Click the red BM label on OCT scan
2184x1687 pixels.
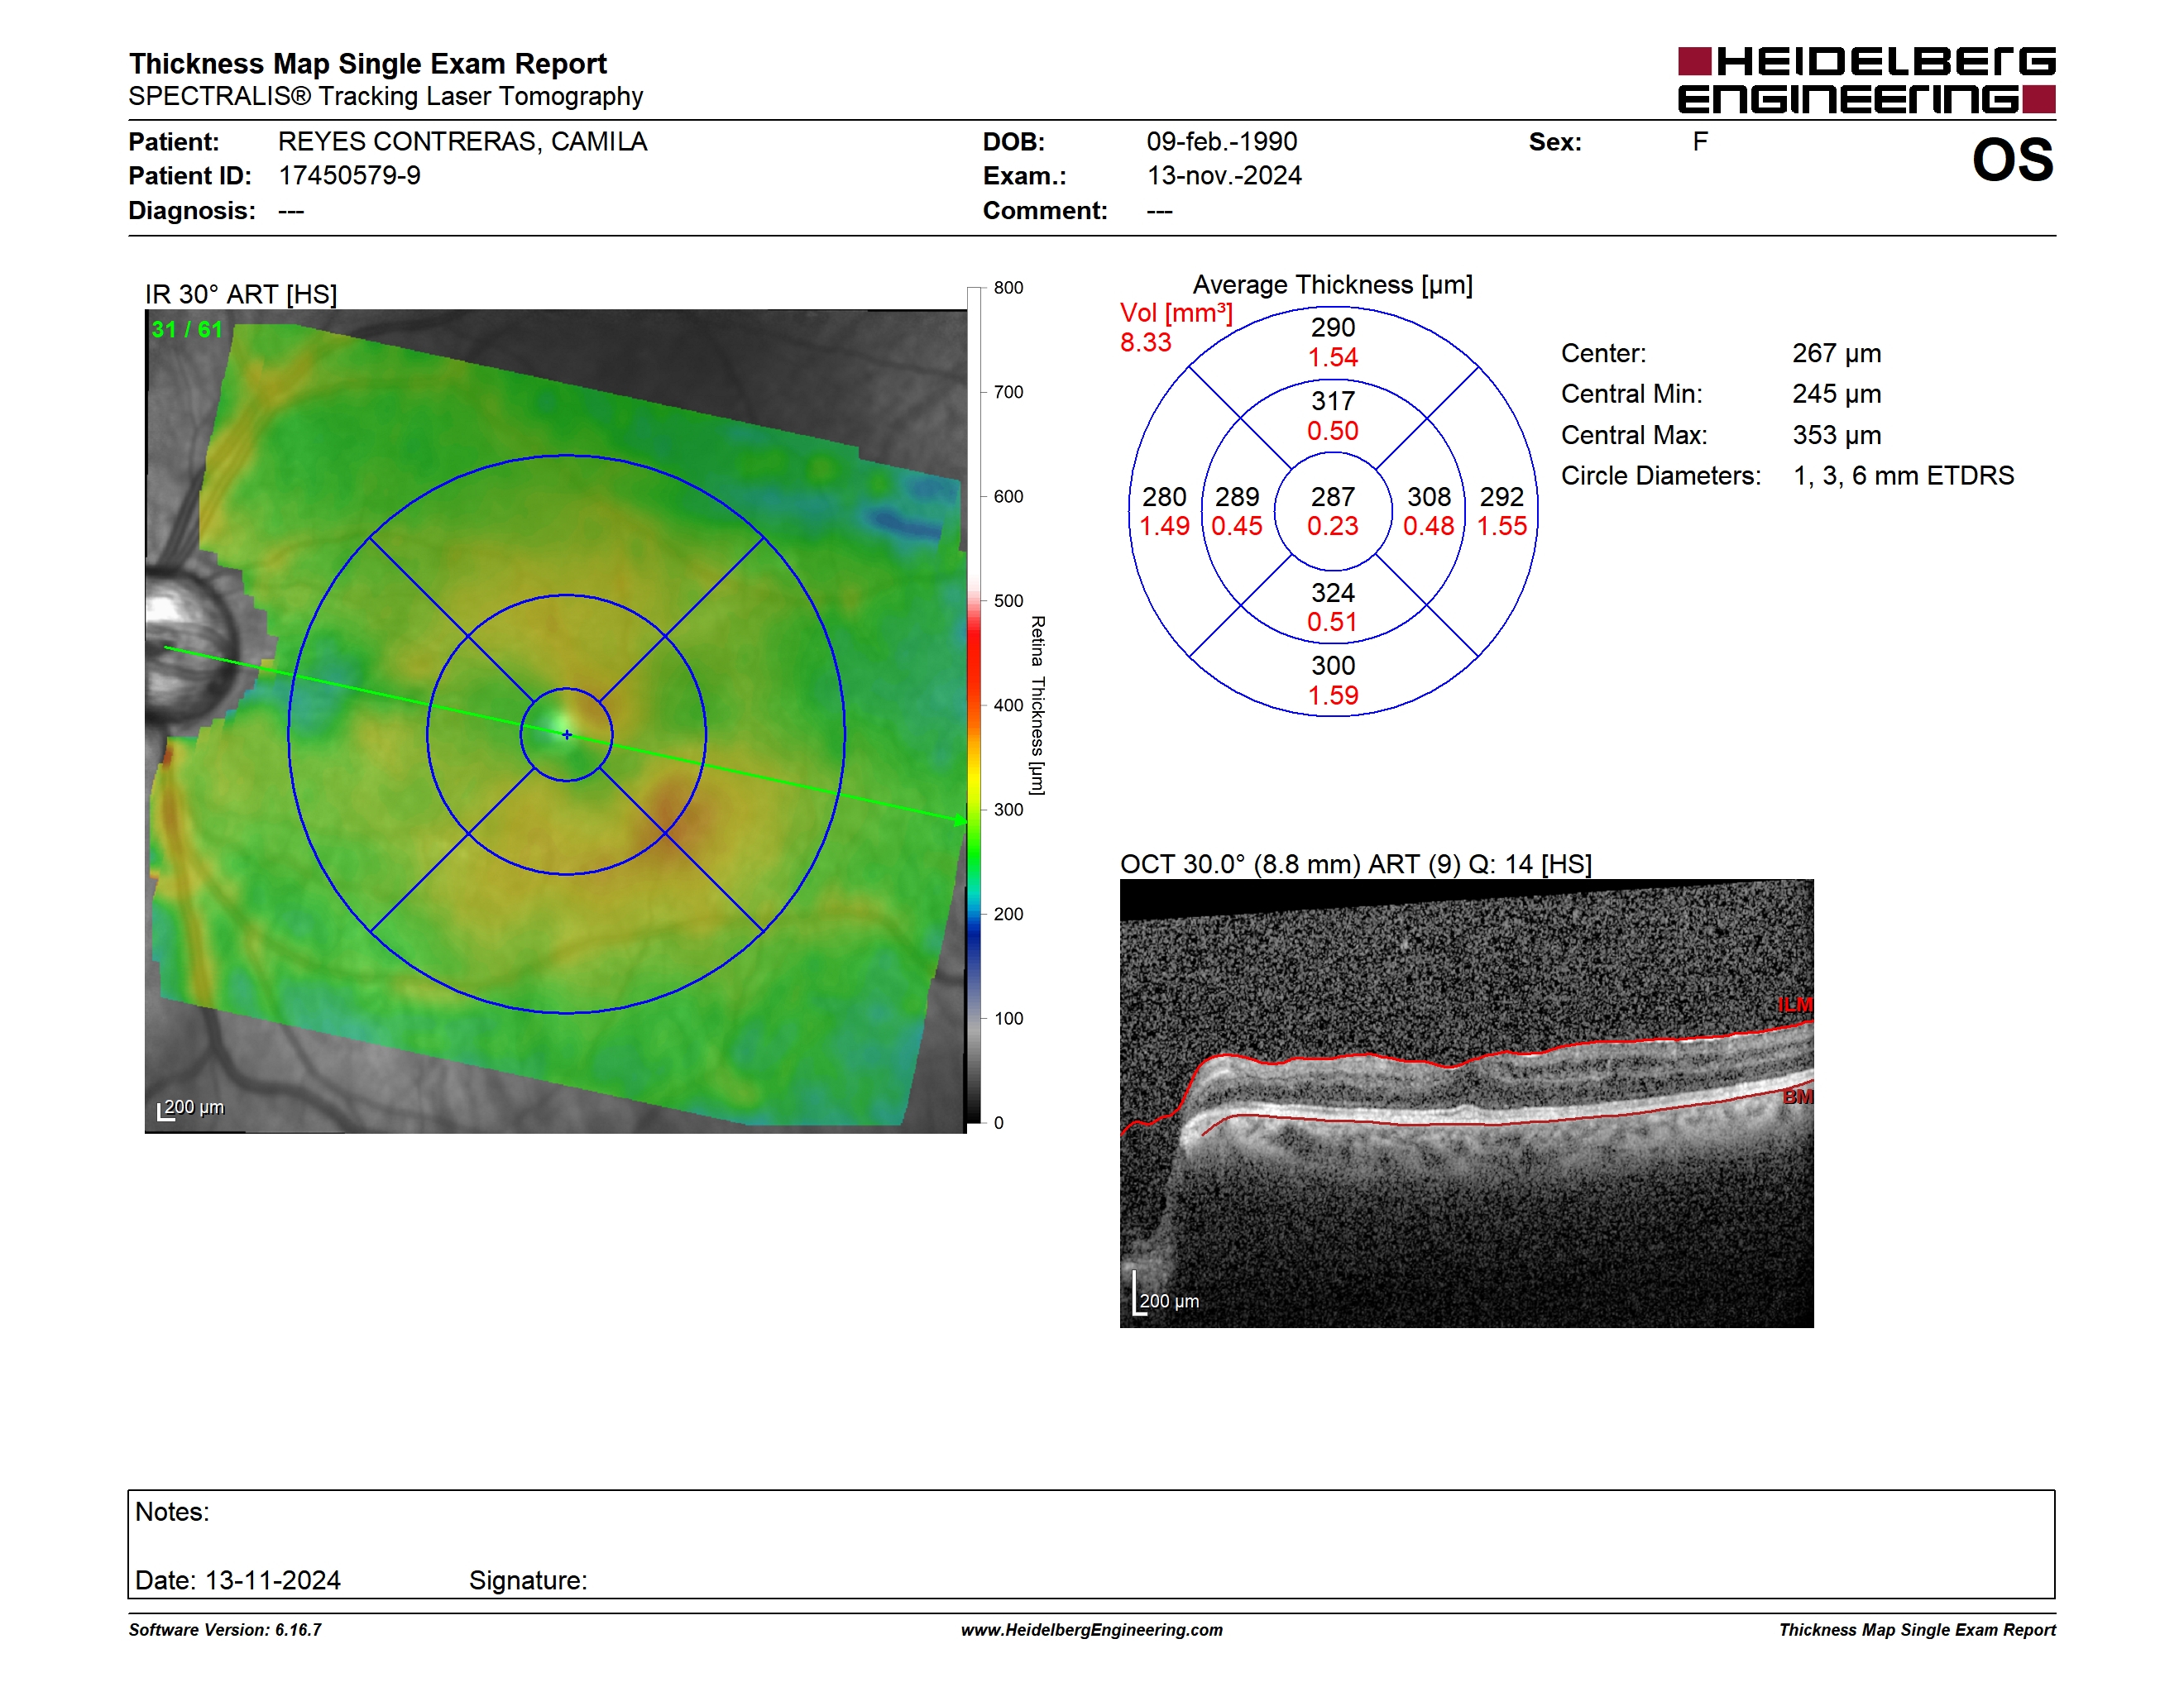click(1798, 1097)
